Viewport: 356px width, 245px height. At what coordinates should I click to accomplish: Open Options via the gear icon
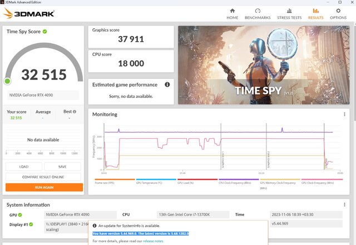pyautogui.click(x=338, y=11)
